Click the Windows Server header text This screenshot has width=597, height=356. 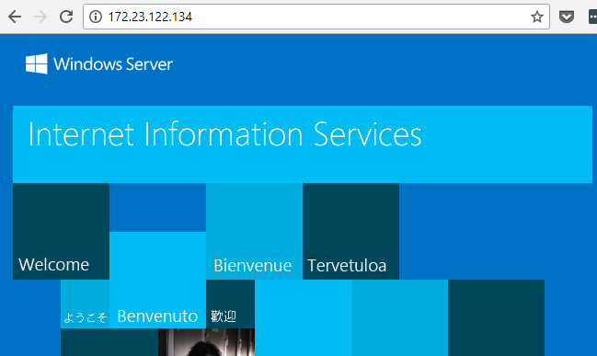click(113, 64)
